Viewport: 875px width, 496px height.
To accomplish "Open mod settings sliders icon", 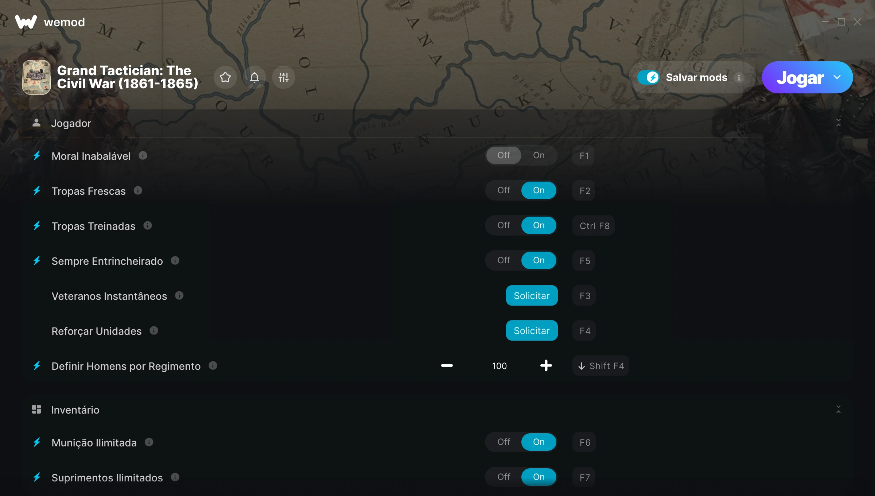I will tap(284, 77).
